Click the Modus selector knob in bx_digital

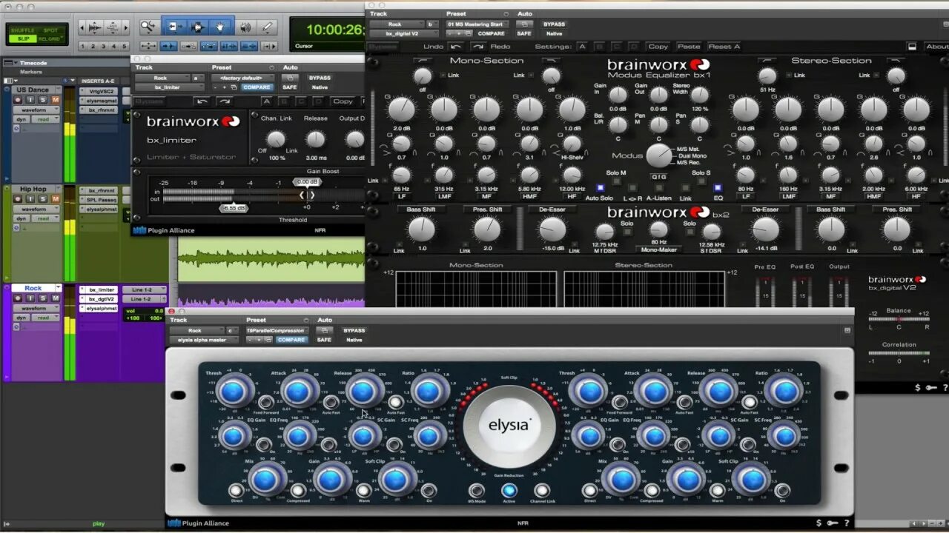click(659, 155)
